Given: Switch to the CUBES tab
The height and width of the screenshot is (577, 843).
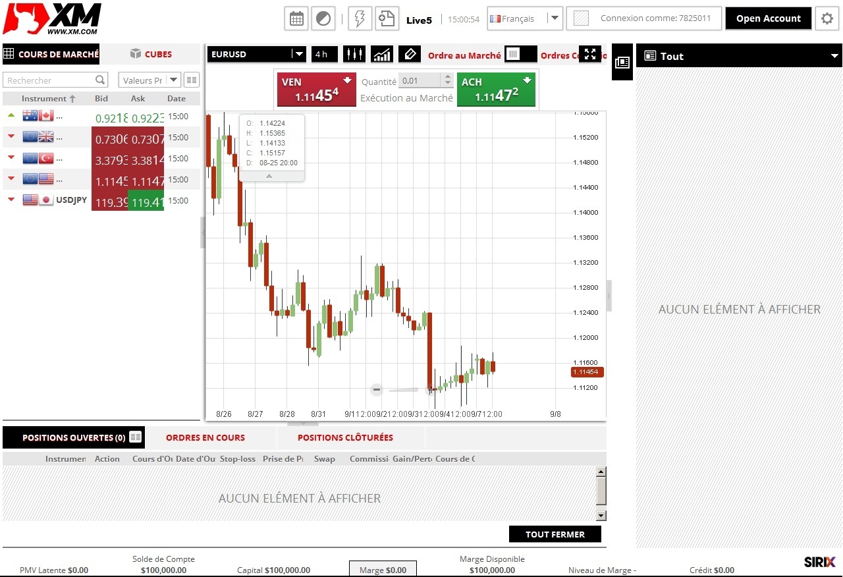Looking at the screenshot, I should [151, 54].
